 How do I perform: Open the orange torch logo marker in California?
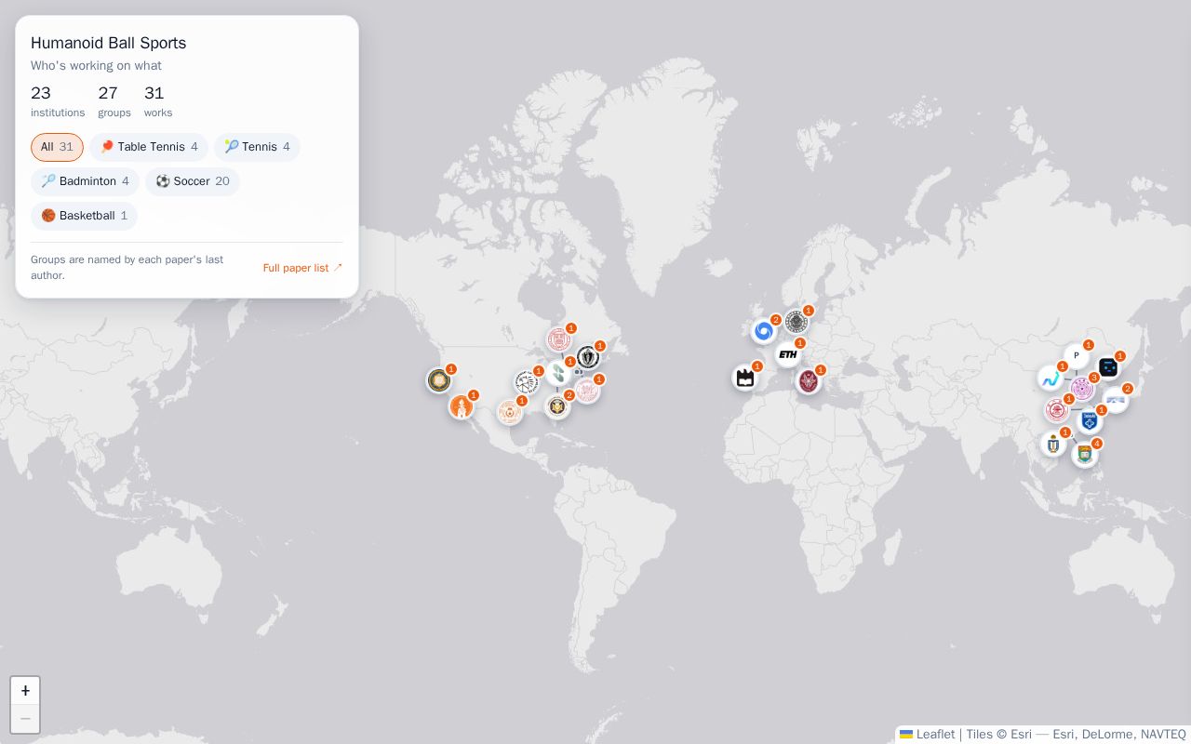pos(462,406)
